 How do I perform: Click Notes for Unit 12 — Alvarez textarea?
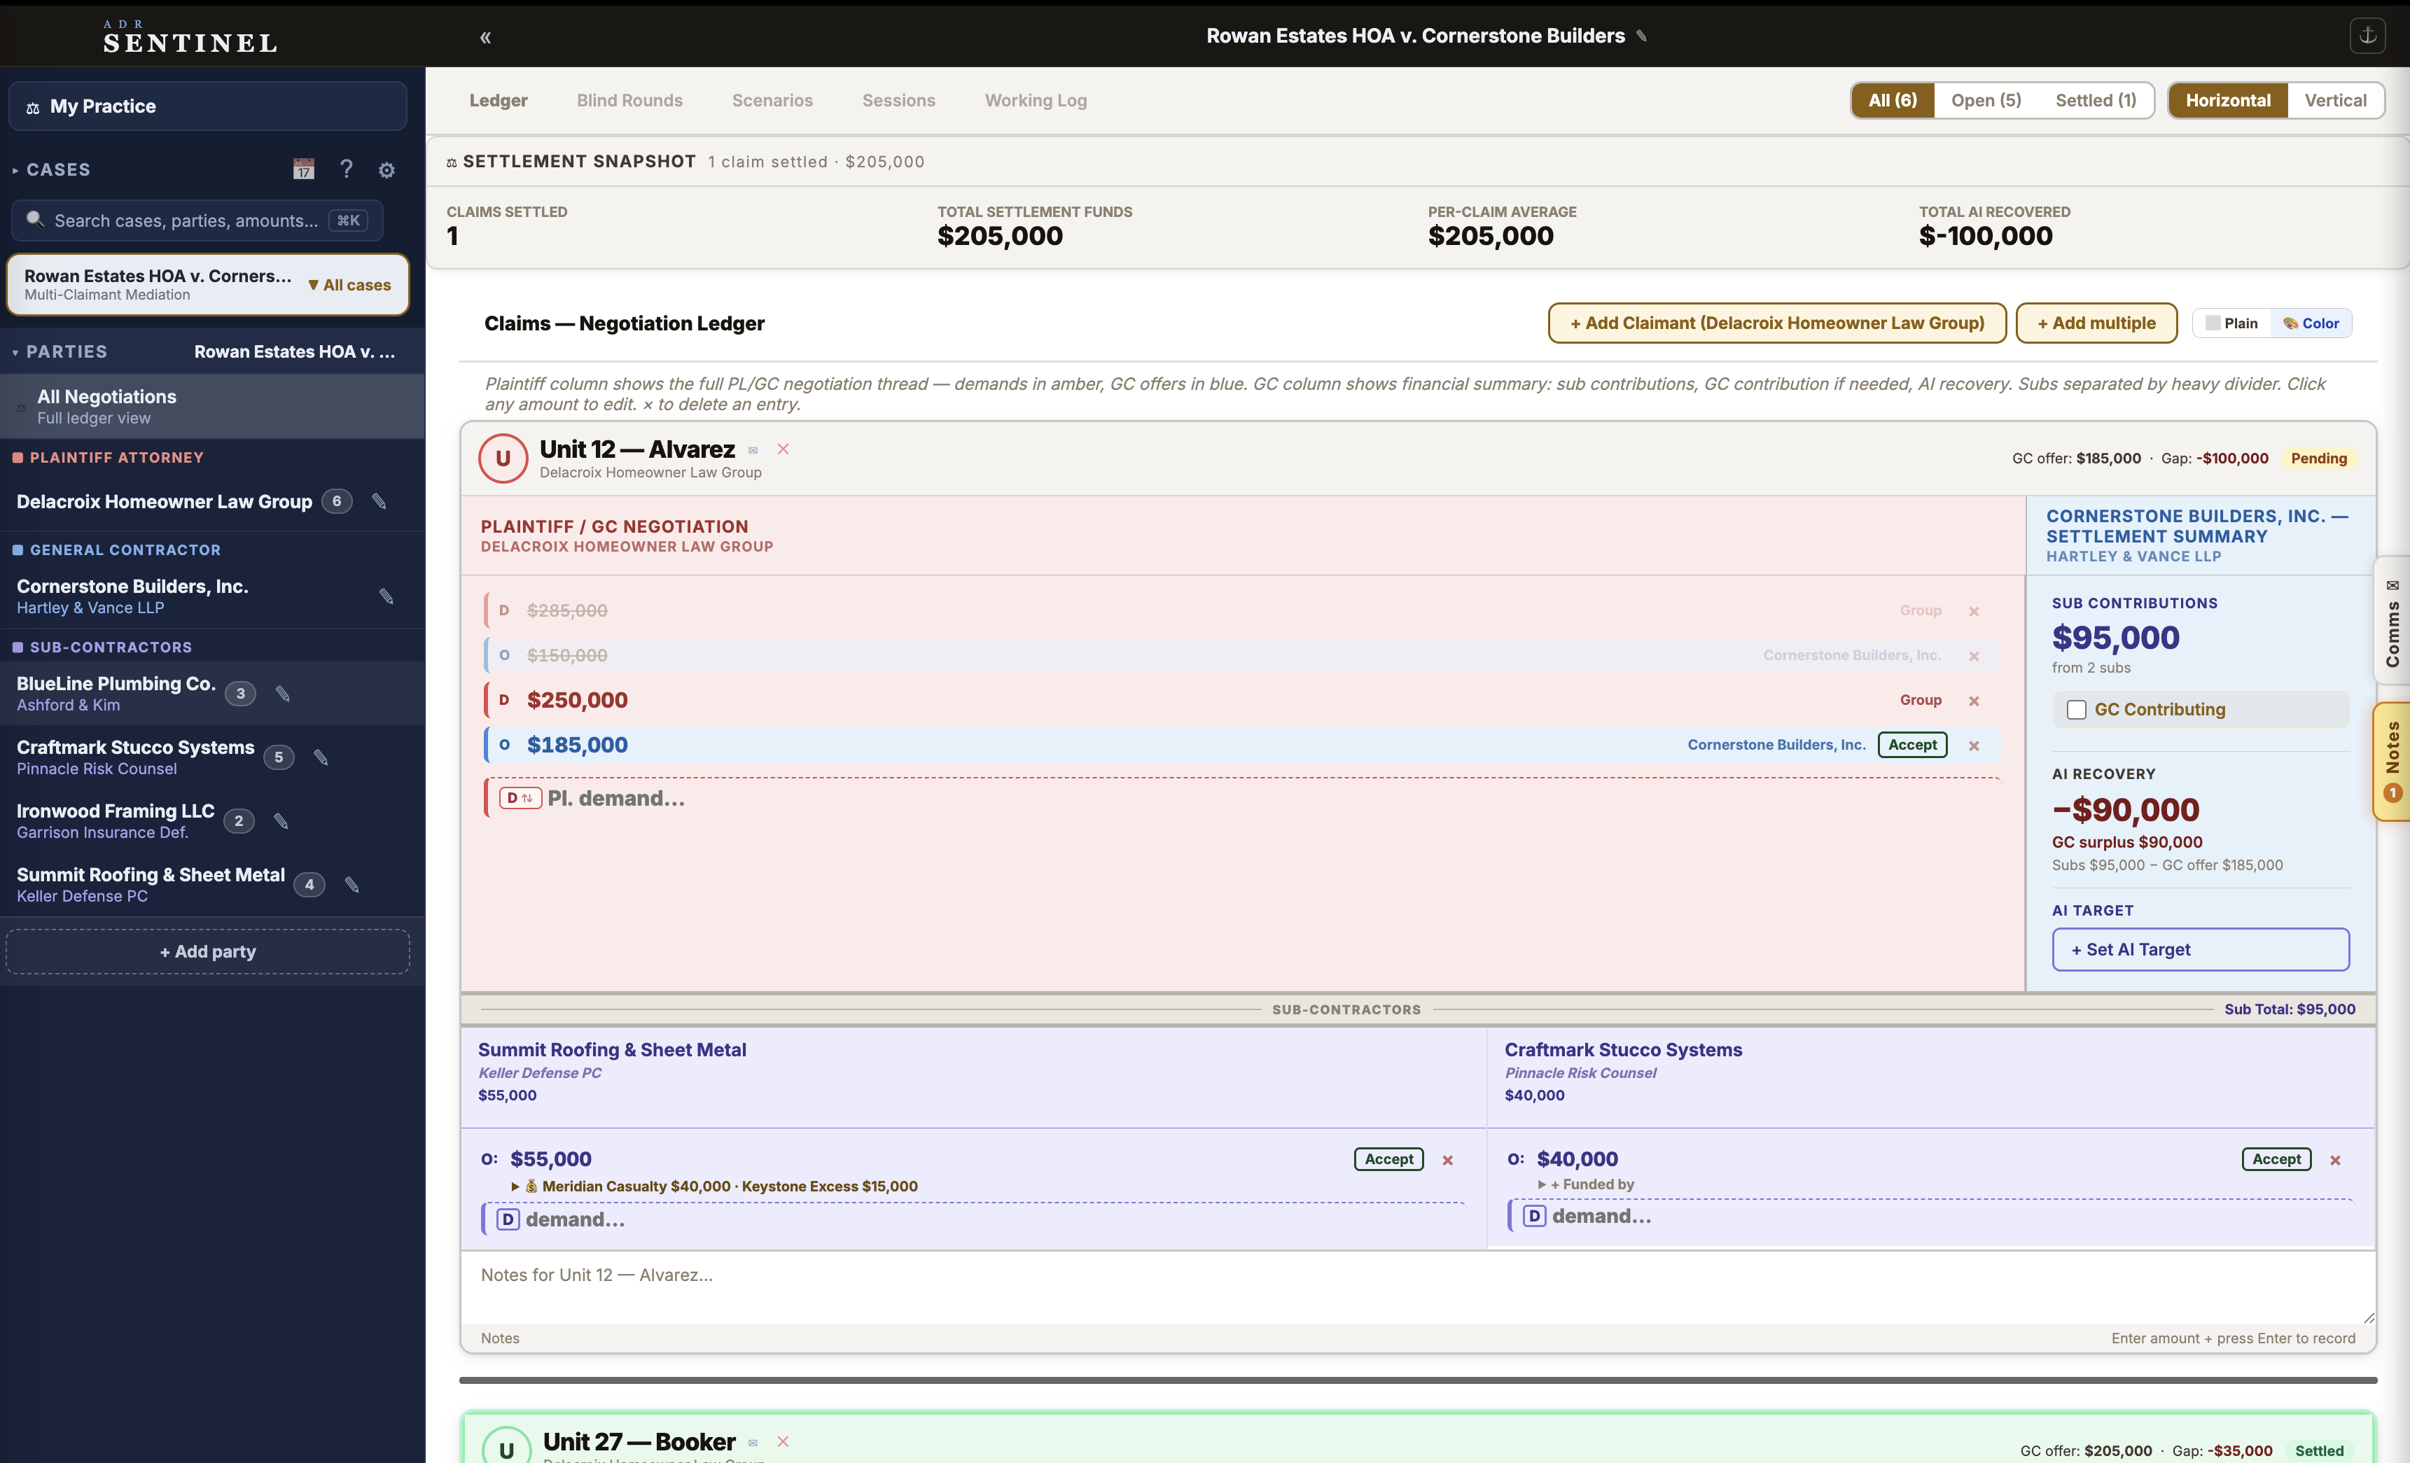coord(1417,1287)
